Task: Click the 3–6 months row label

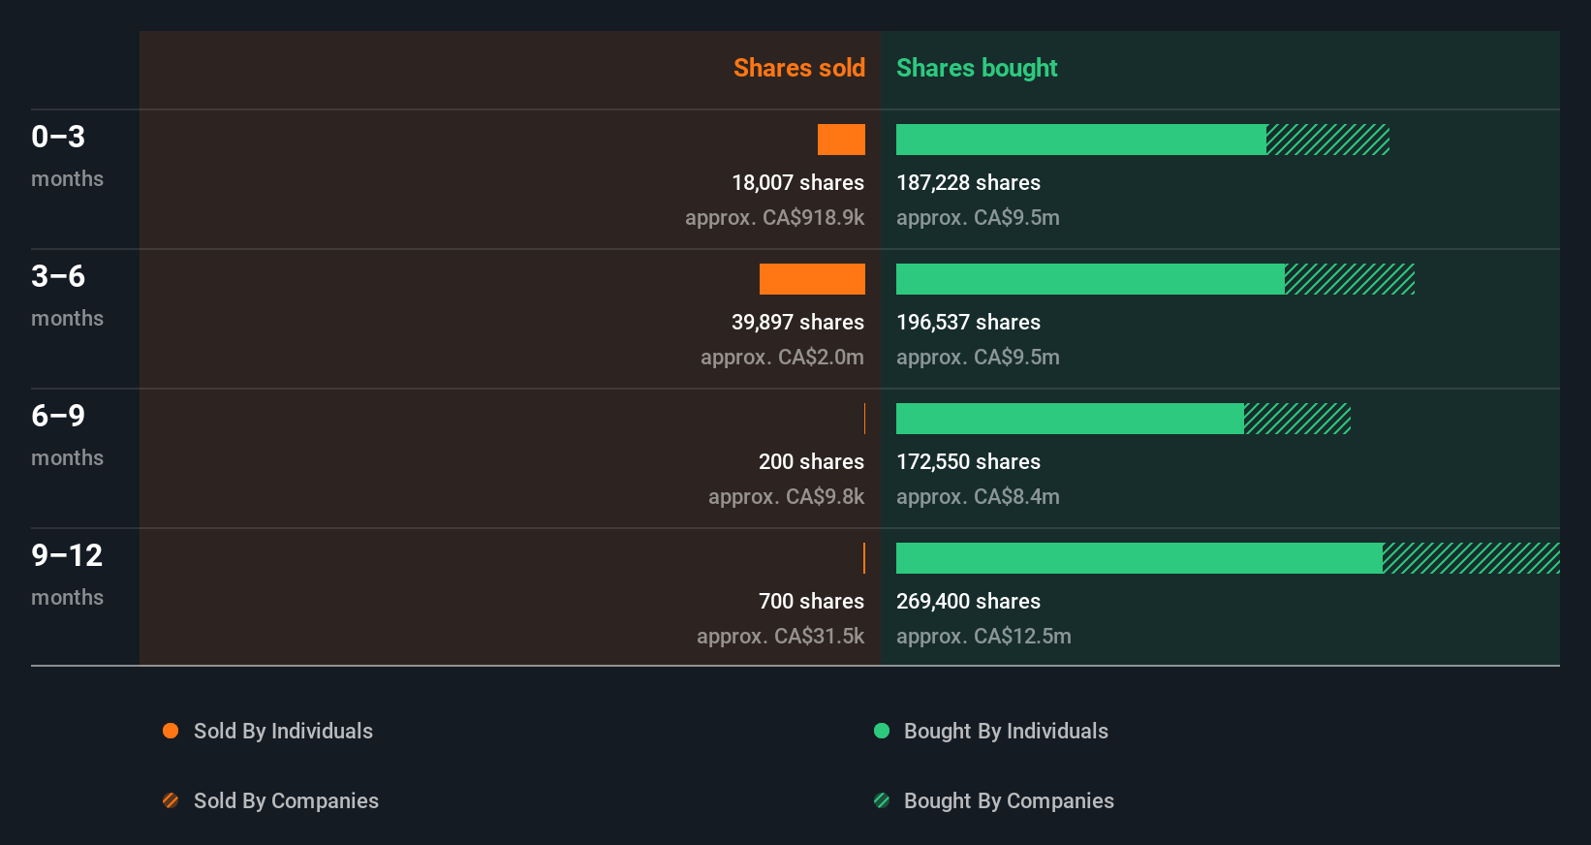Action: [x=67, y=296]
